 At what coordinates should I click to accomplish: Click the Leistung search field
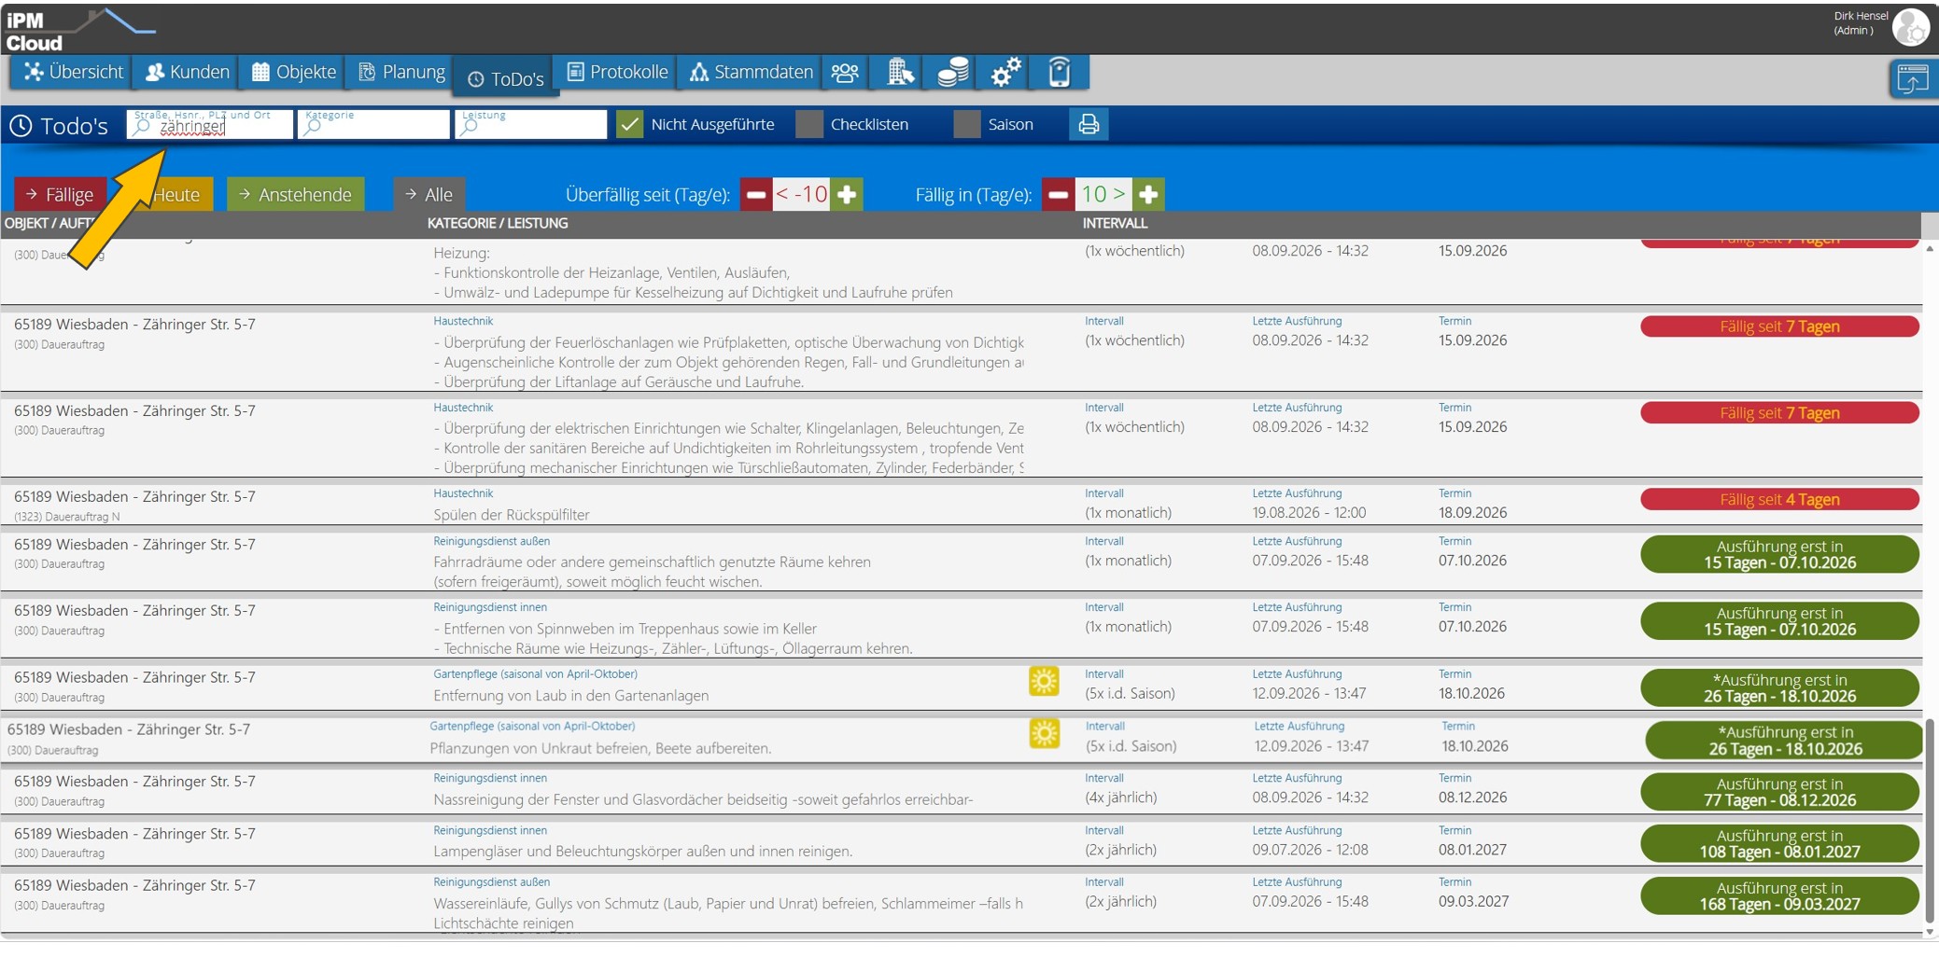point(531,124)
